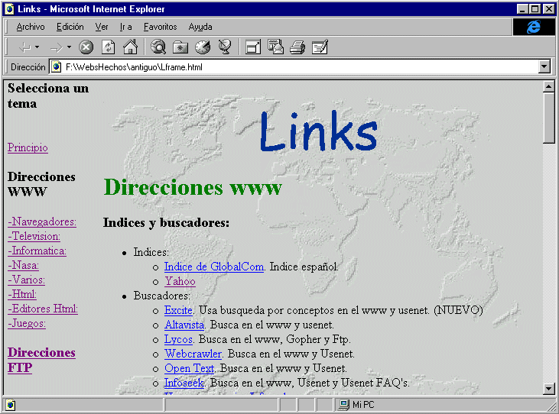Open the -Juegos: link
Image resolution: width=559 pixels, height=414 pixels.
coord(27,323)
